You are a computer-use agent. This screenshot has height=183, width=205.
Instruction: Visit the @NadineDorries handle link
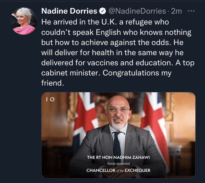coord(137,11)
